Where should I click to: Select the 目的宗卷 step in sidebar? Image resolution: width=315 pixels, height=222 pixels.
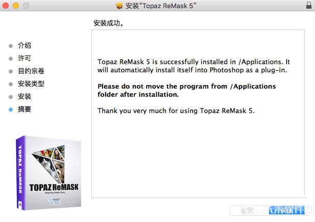pyautogui.click(x=31, y=71)
